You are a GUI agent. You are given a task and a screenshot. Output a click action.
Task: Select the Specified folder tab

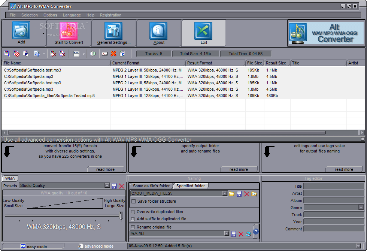(x=191, y=186)
